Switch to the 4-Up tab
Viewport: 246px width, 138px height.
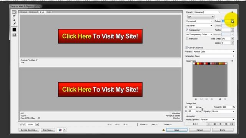pyautogui.click(x=49, y=12)
